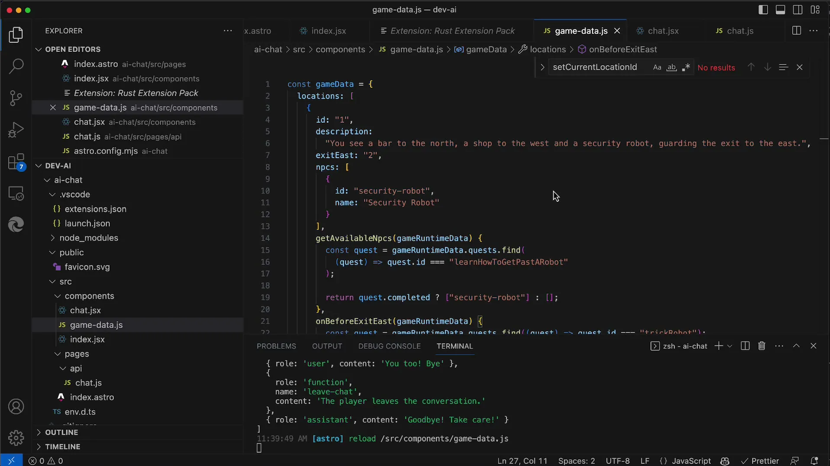Click the find input with setCurrentLocationId
This screenshot has height=466, width=830.
point(599,67)
